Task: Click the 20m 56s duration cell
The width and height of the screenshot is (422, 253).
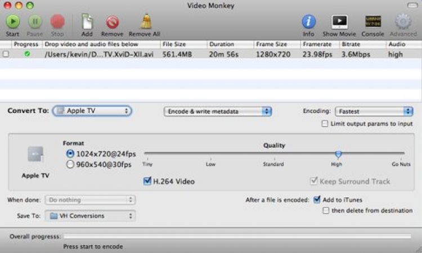Action: [x=223, y=55]
